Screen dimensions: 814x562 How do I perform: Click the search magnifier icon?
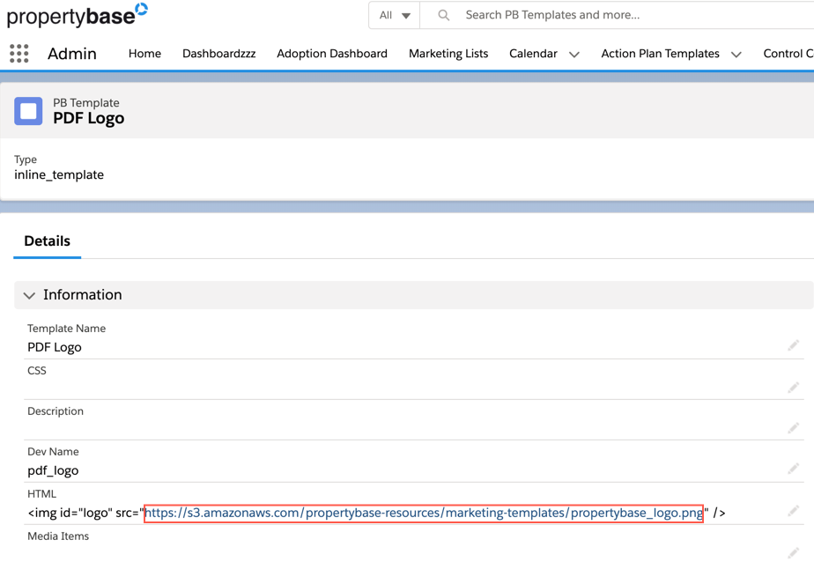coord(444,15)
